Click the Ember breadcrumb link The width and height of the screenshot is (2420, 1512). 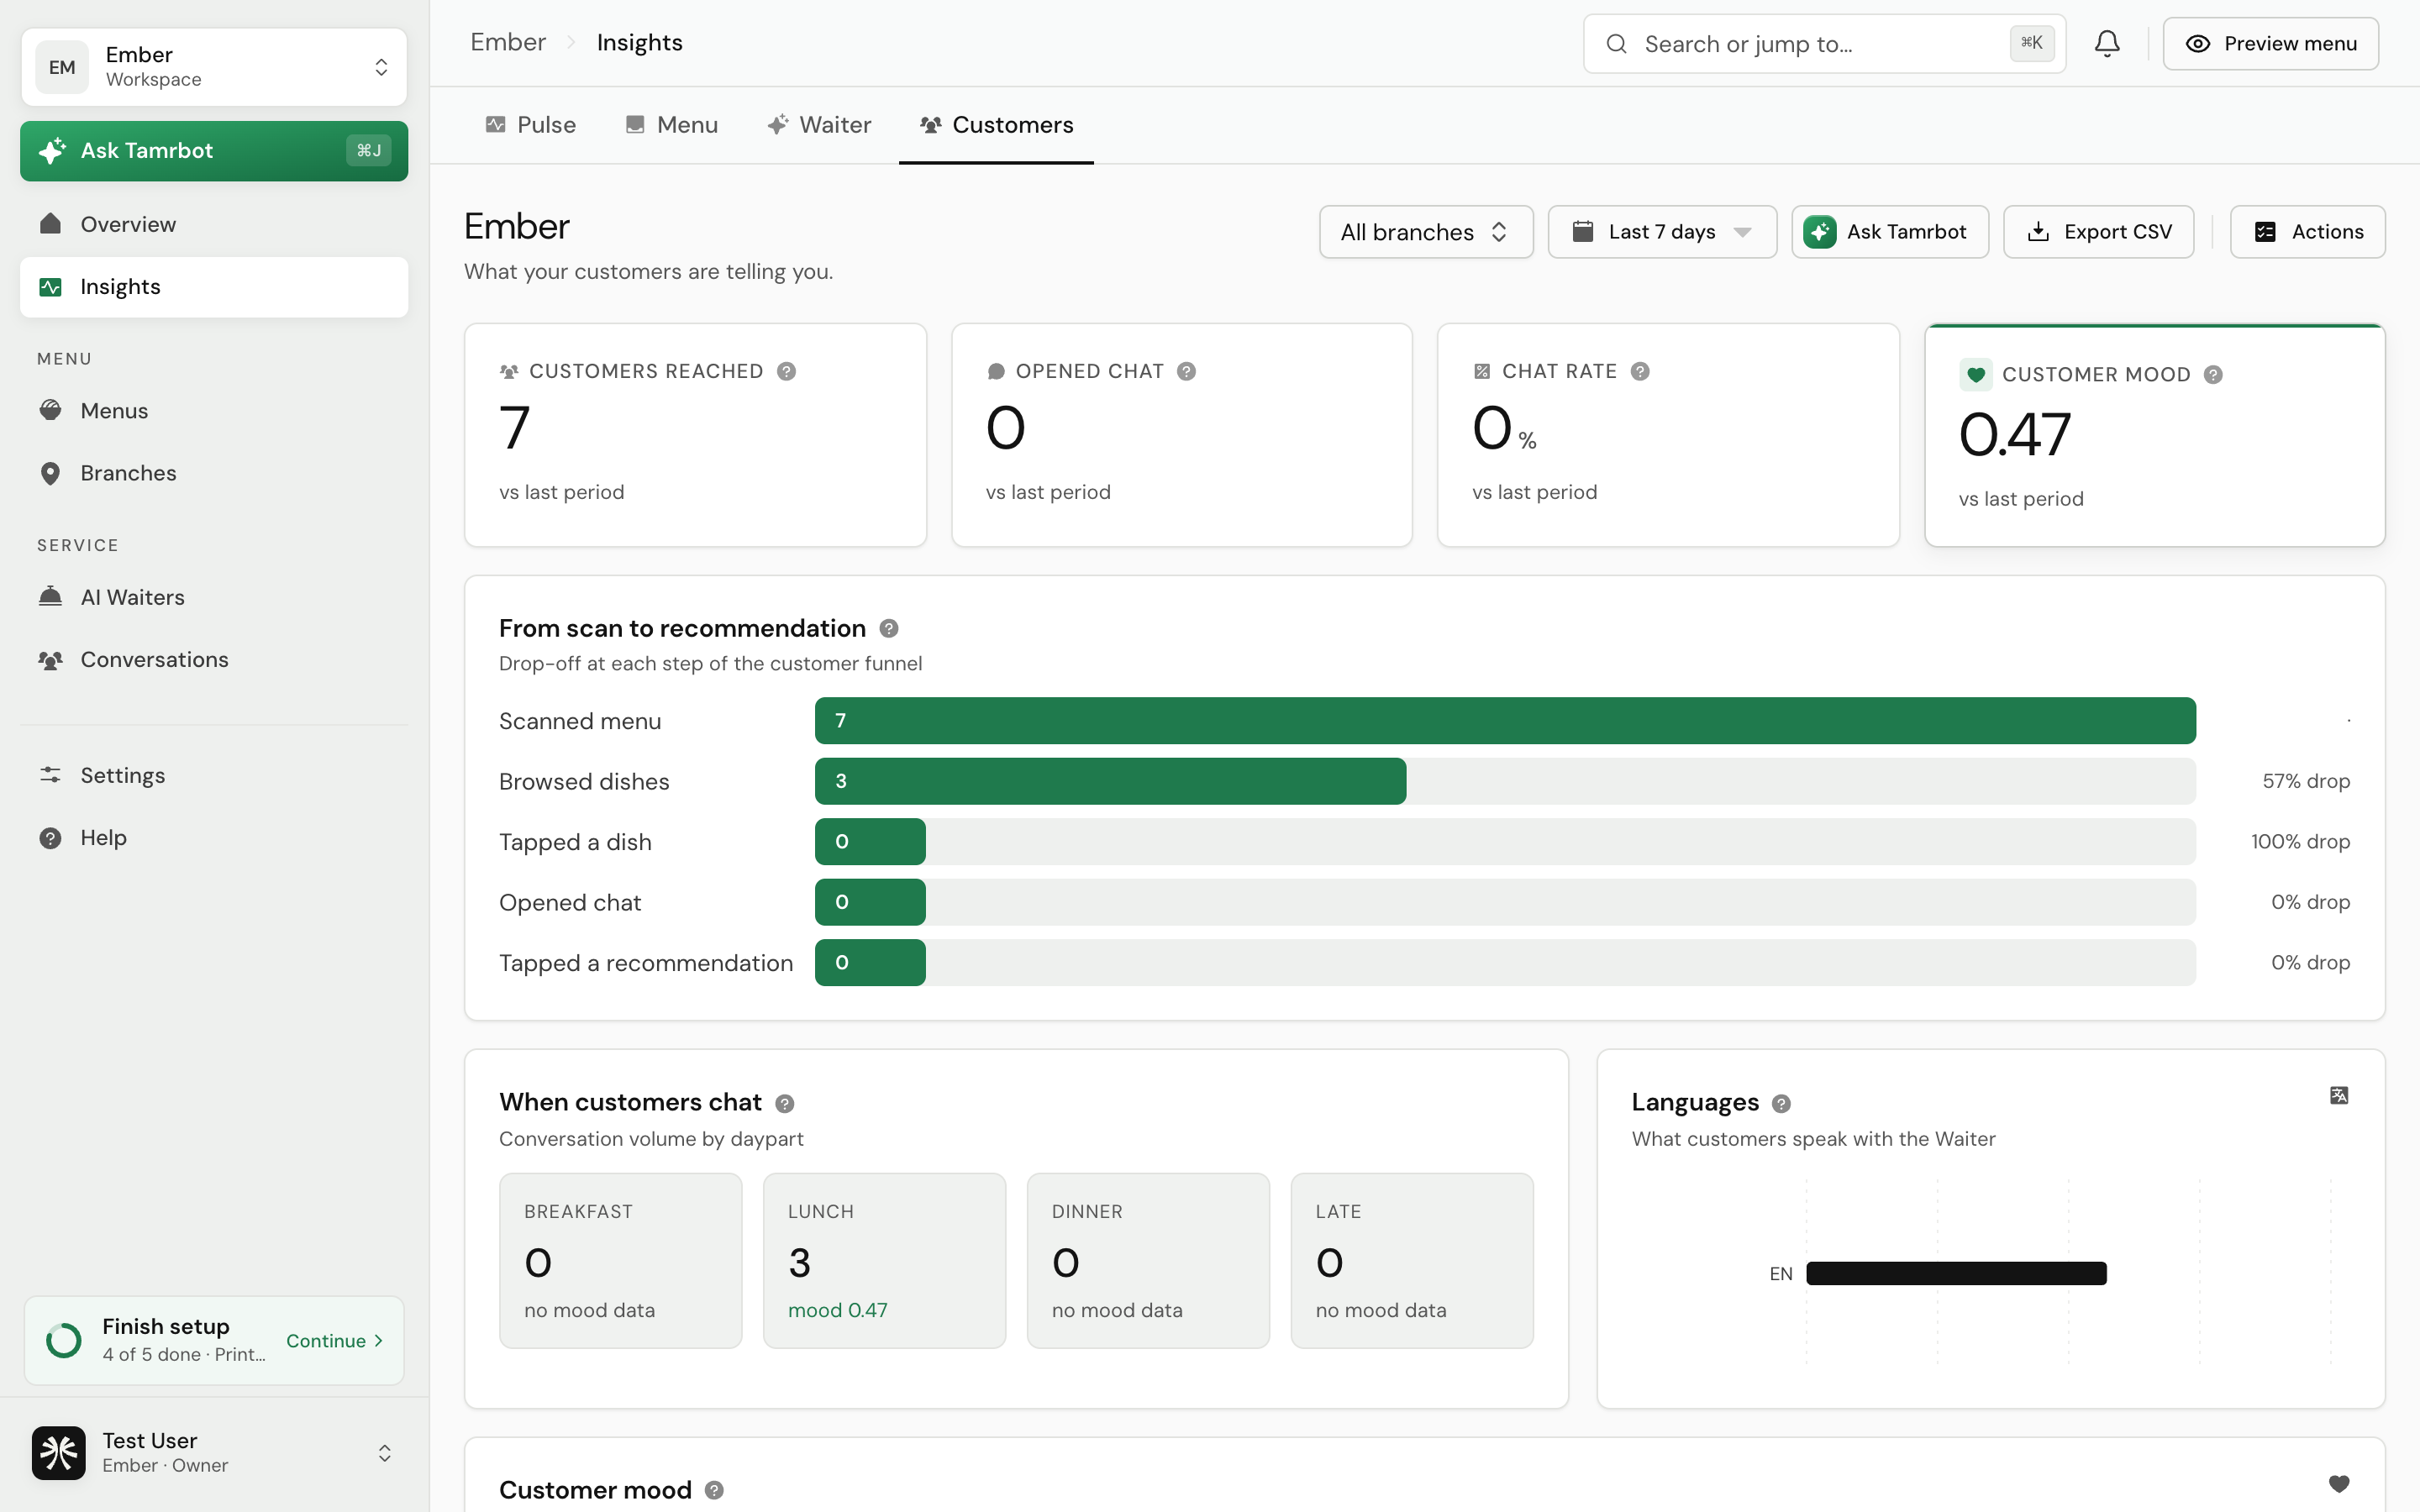coord(508,42)
